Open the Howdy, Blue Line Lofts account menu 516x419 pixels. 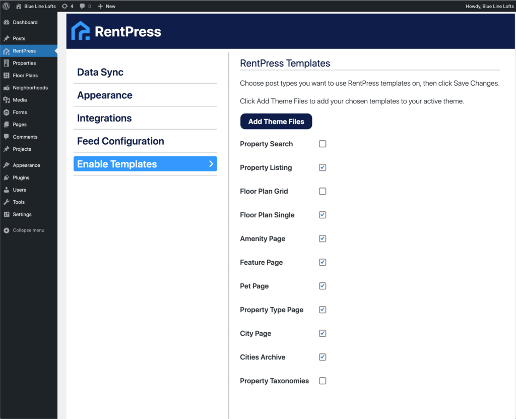pos(489,6)
